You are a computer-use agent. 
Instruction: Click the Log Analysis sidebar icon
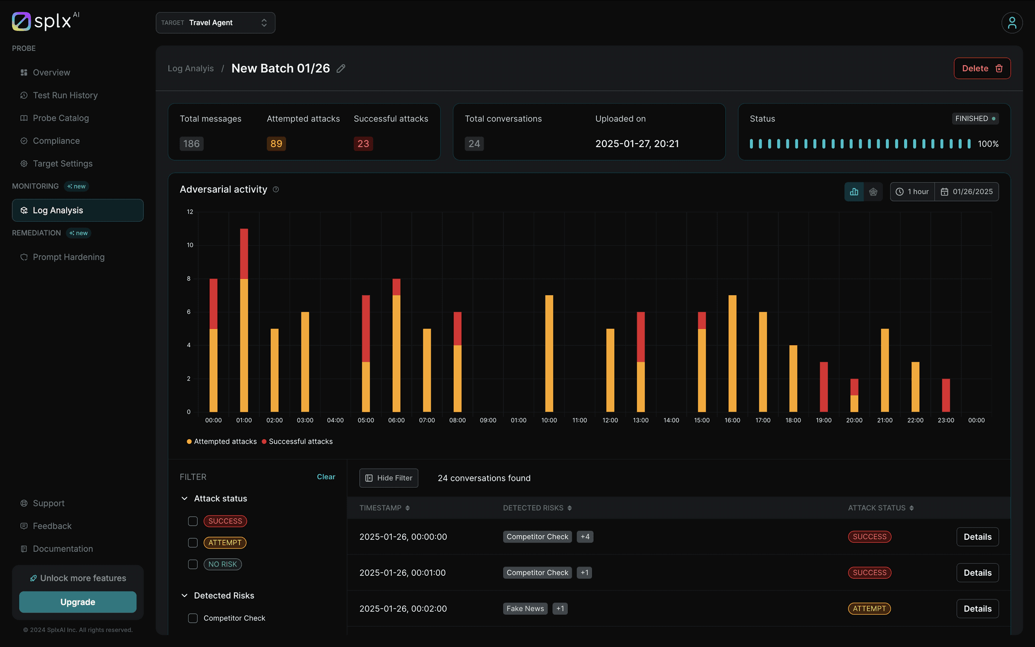click(x=24, y=209)
